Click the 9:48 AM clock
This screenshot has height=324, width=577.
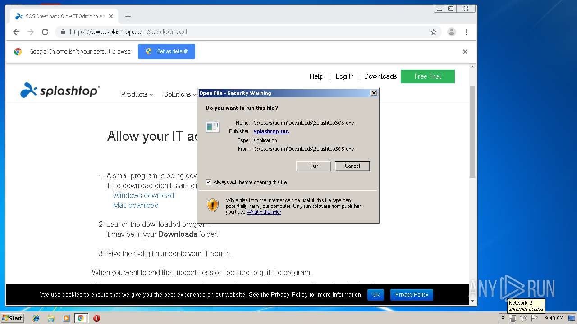click(554, 318)
